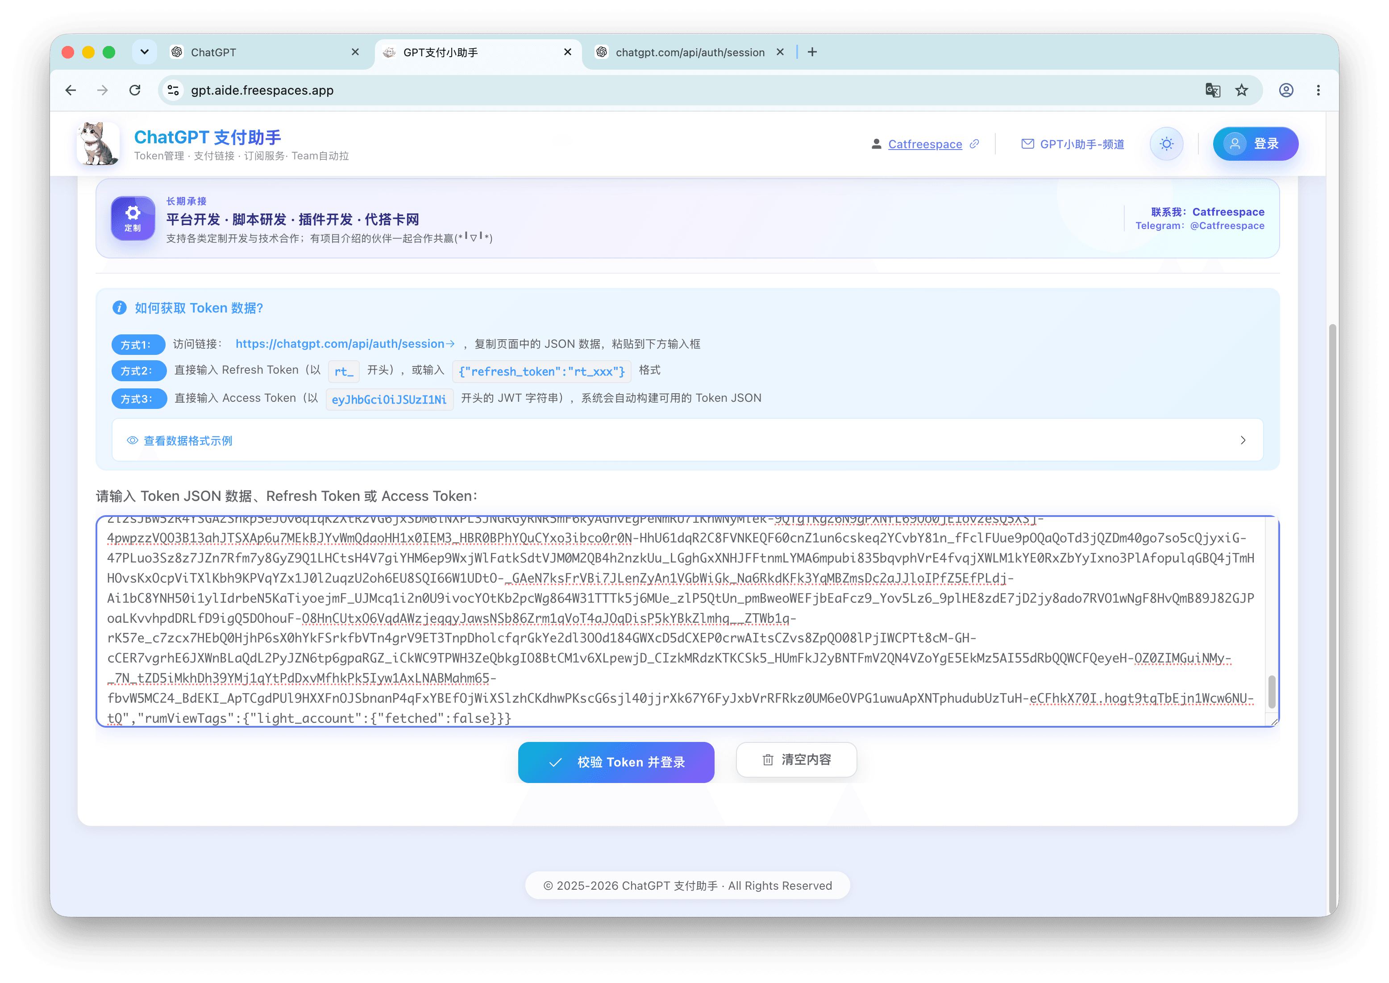Click the external link icon beside Catfreespace
Image resolution: width=1389 pixels, height=983 pixels.
(x=974, y=144)
